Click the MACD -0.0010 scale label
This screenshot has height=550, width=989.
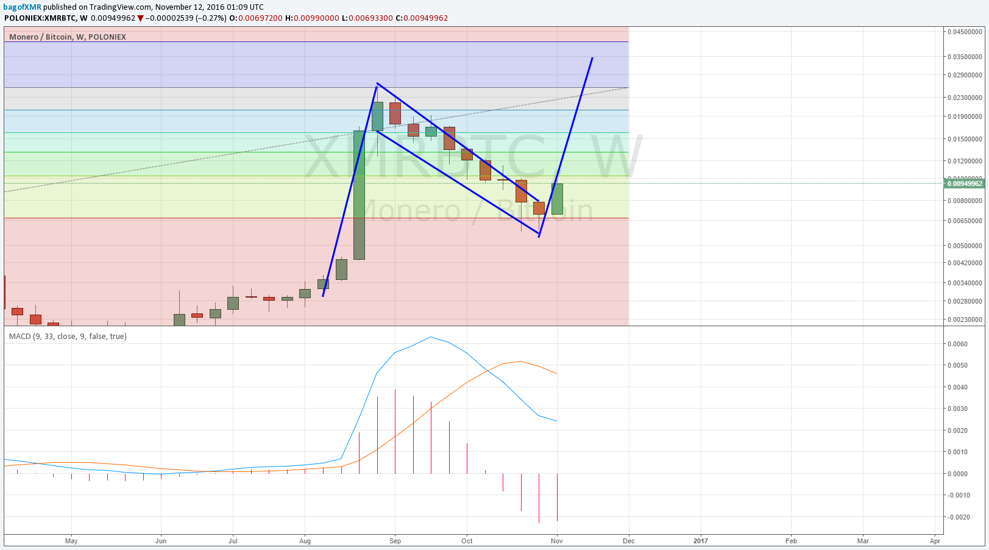(958, 495)
